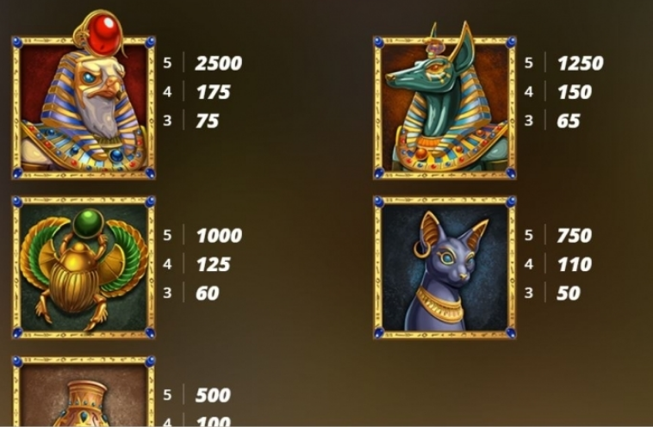This screenshot has width=653, height=427.
Task: Click the golden vase symbol
Action: pos(84,391)
